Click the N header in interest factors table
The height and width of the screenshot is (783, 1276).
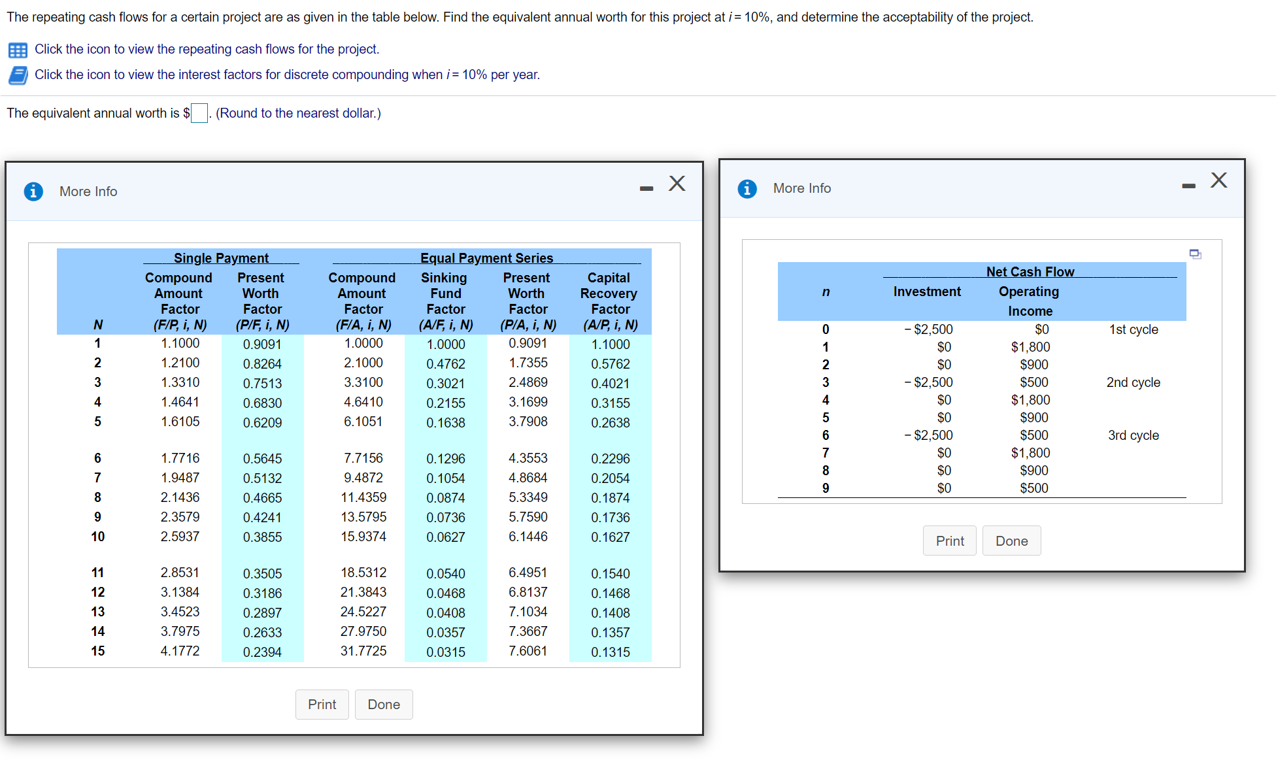98,325
